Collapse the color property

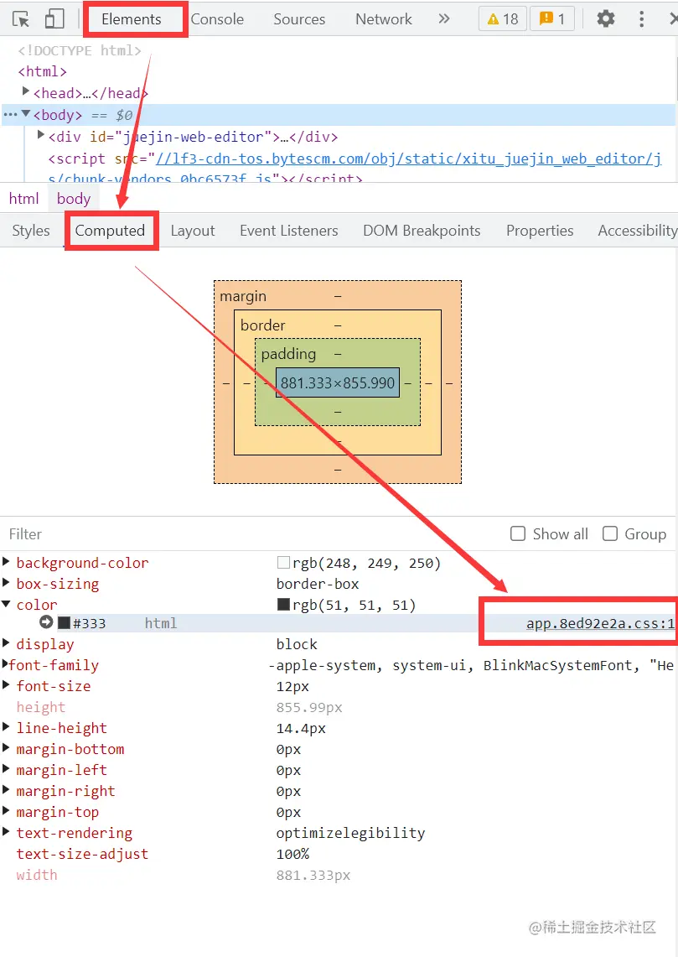(x=6, y=604)
